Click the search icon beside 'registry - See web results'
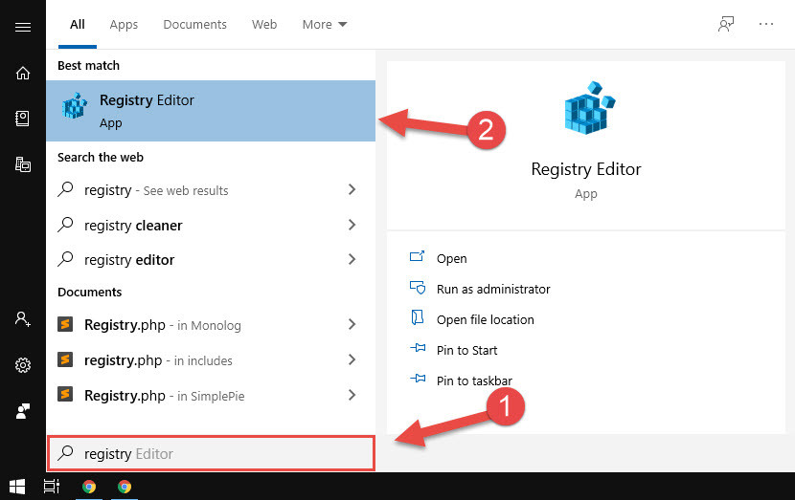Viewport: 795px width, 500px height. tap(65, 189)
